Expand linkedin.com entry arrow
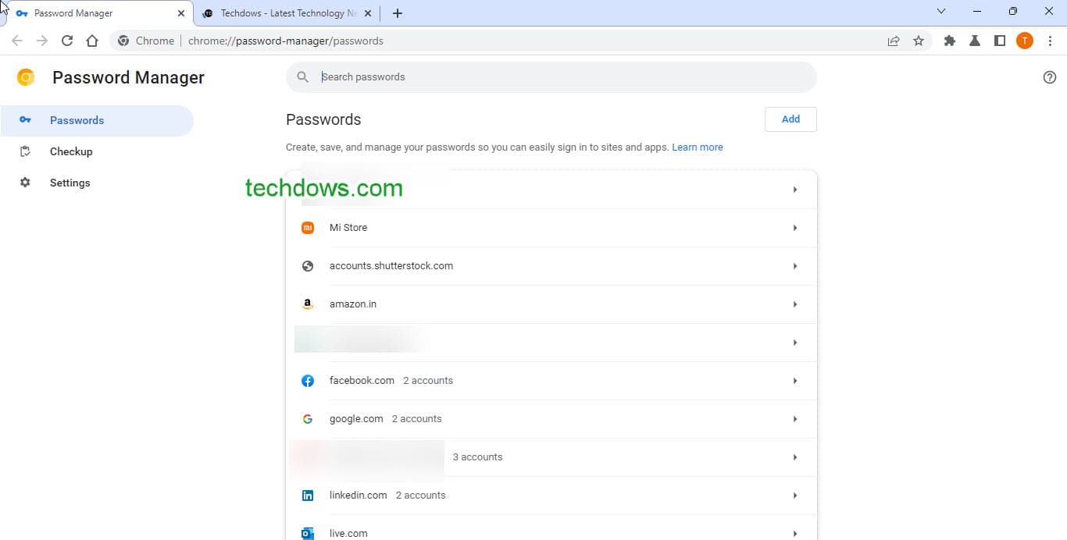The height and width of the screenshot is (540, 1067). pyautogui.click(x=795, y=496)
